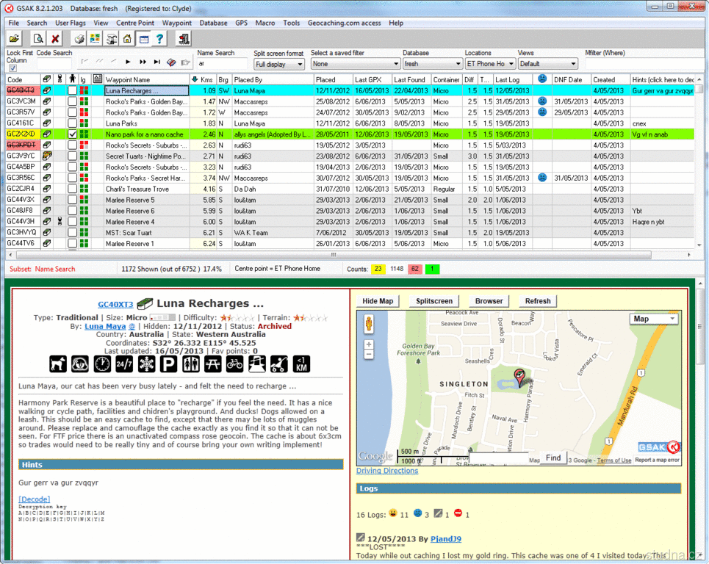This screenshot has height=564, width=709.
Task: Uncheck flag on Nano park row
Action: [72, 134]
